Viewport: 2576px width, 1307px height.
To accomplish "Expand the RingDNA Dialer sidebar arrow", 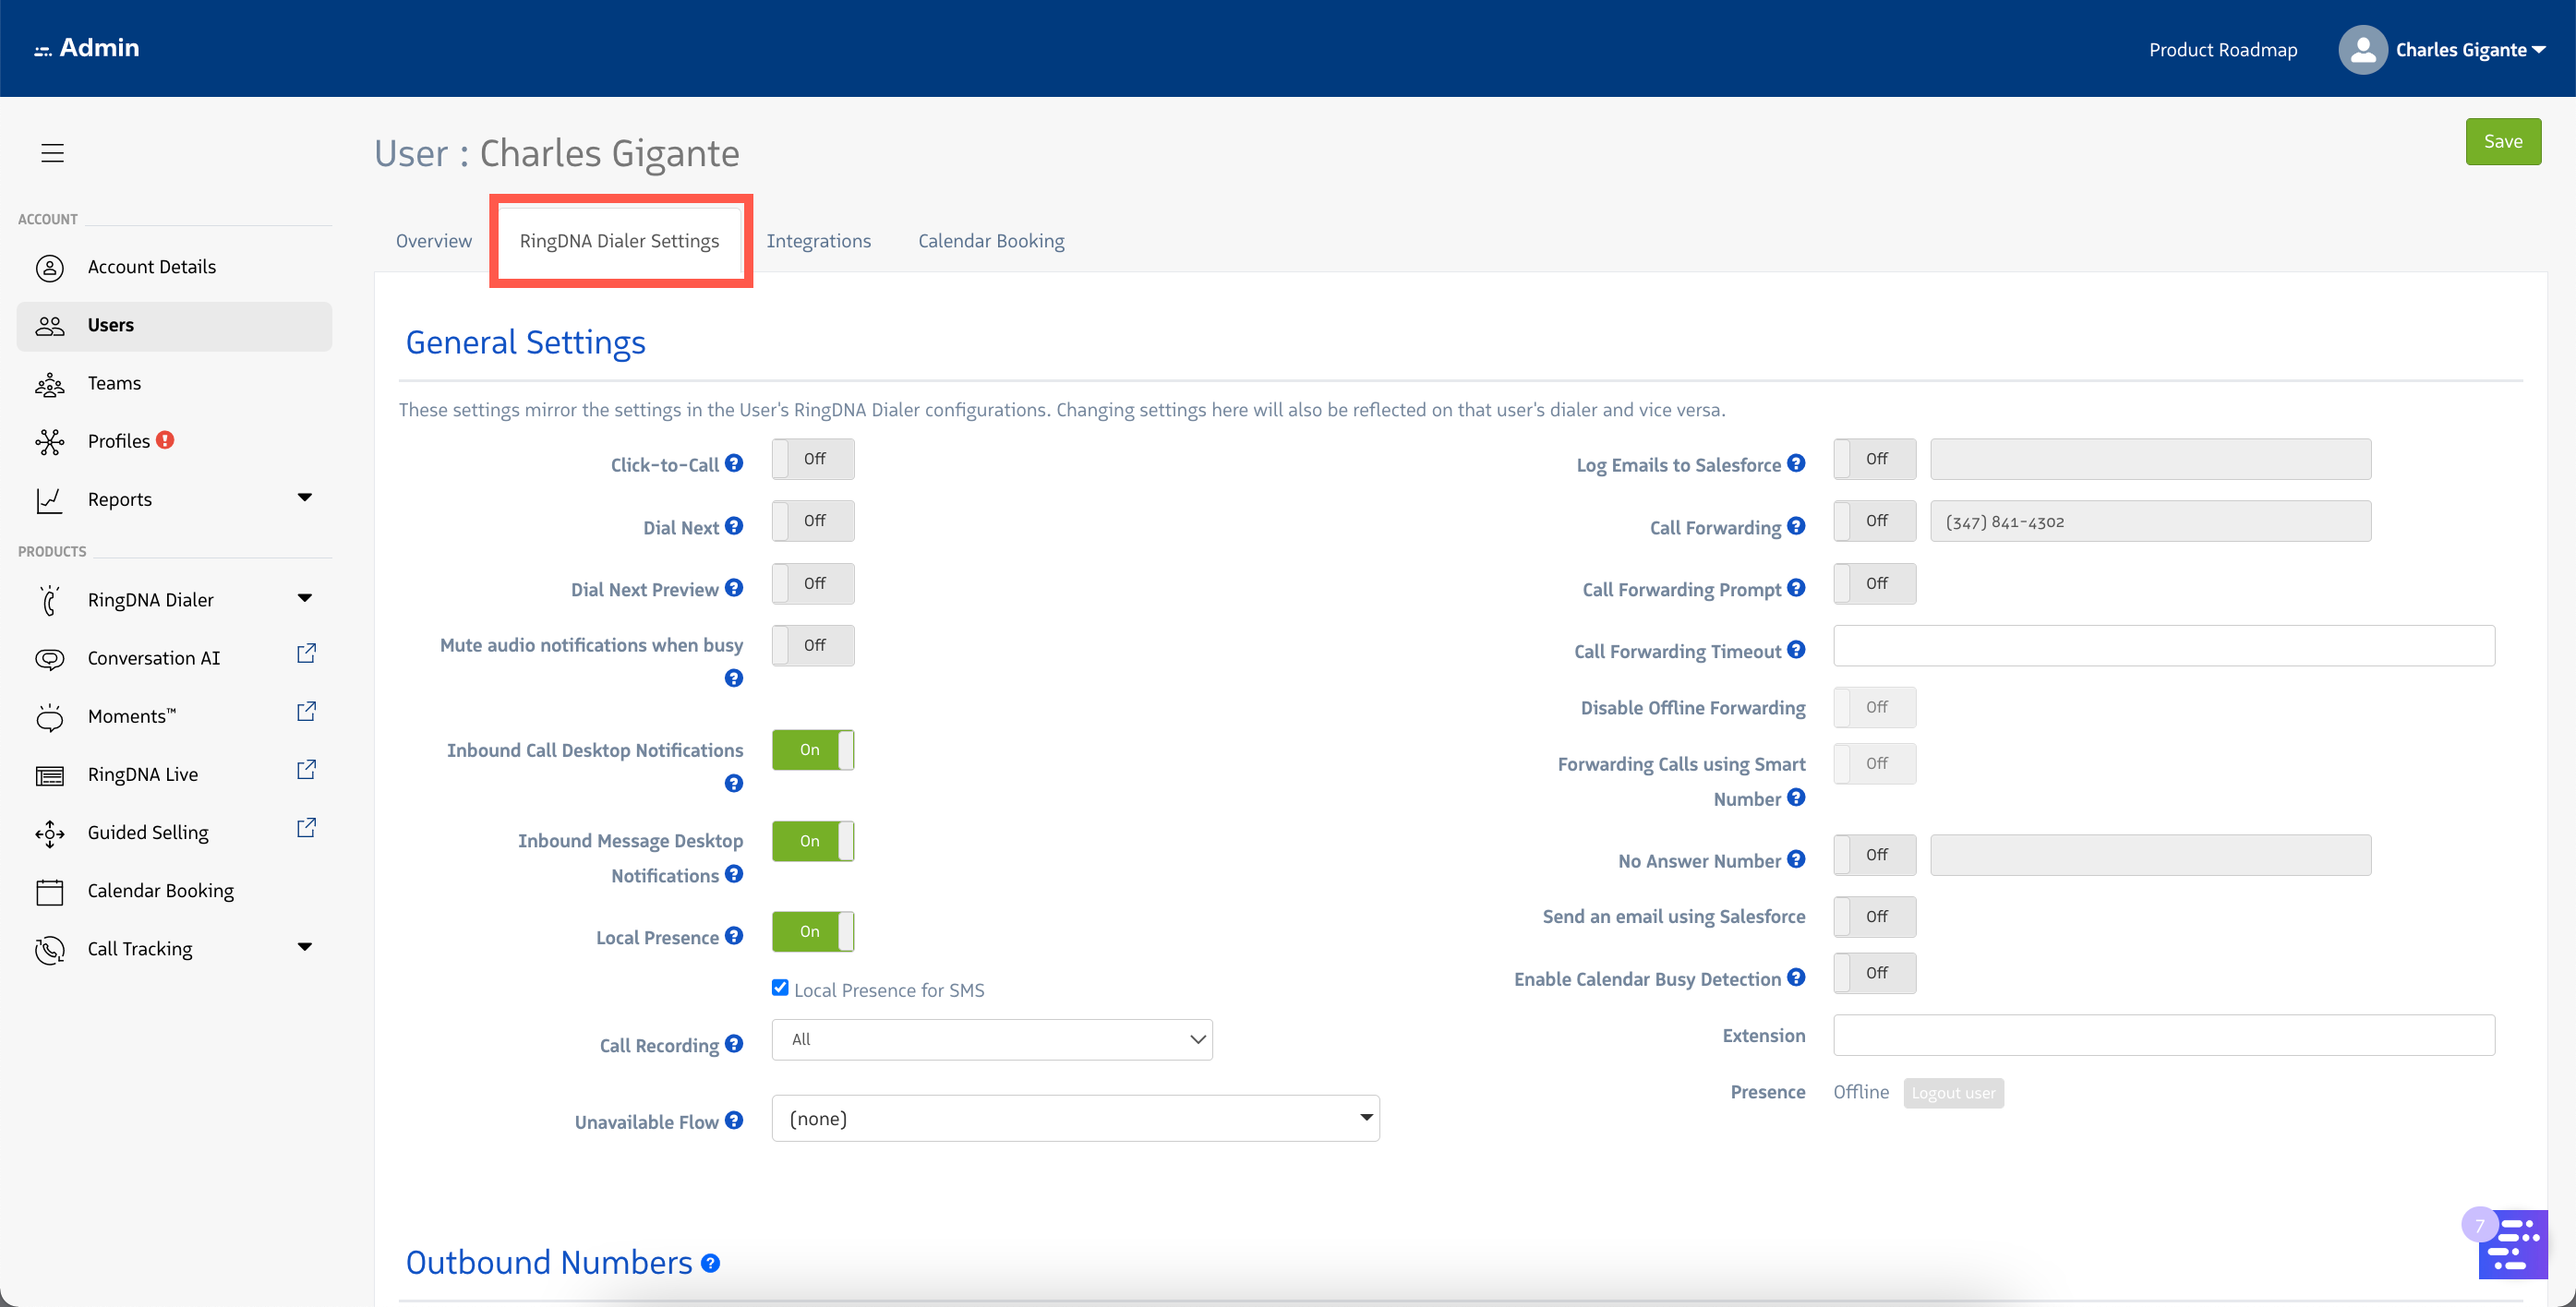I will 305,599.
